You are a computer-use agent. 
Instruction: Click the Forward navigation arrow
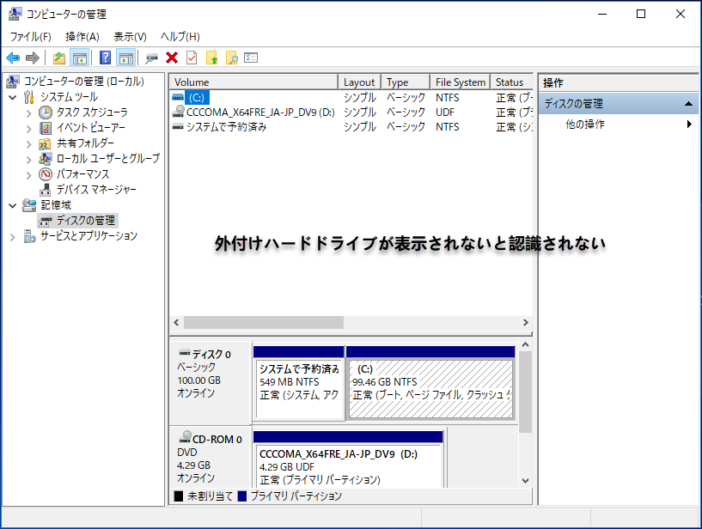pos(32,58)
